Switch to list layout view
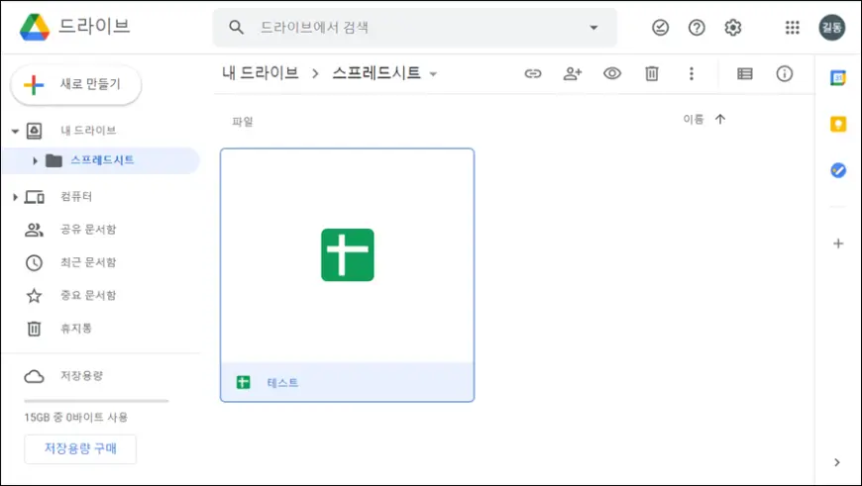 [x=745, y=73]
